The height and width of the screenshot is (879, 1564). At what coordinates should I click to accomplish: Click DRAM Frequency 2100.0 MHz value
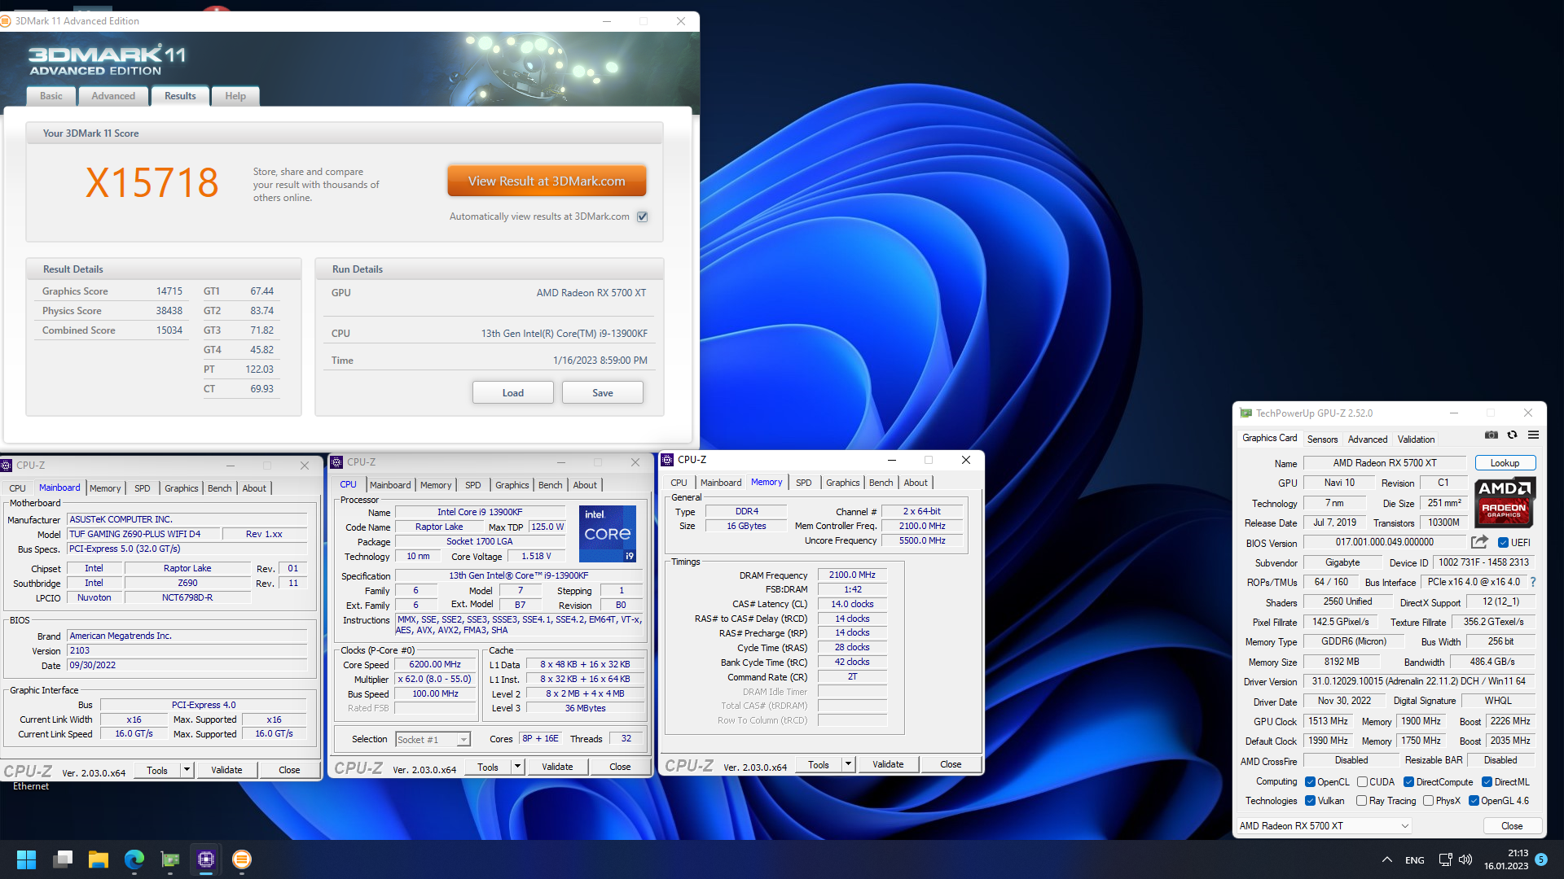(852, 575)
